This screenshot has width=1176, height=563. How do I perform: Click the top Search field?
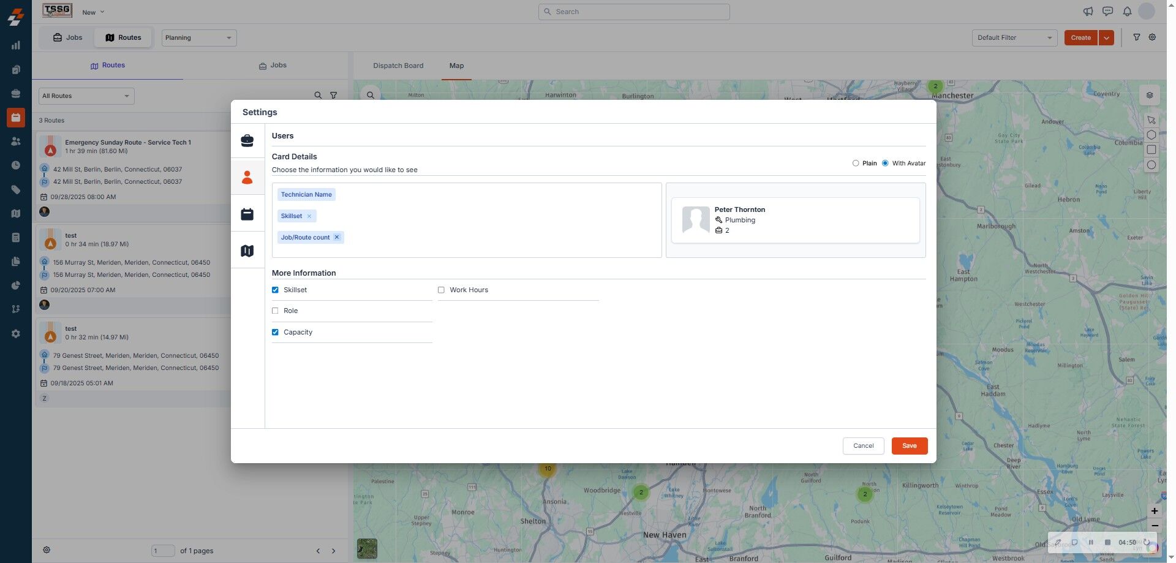(x=634, y=12)
